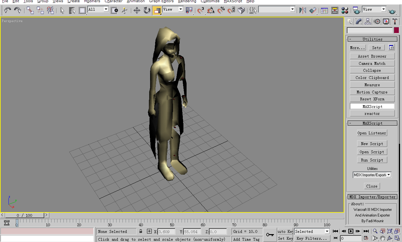
Task: Click Use Pivot Point Center icon
Action: tap(189, 10)
